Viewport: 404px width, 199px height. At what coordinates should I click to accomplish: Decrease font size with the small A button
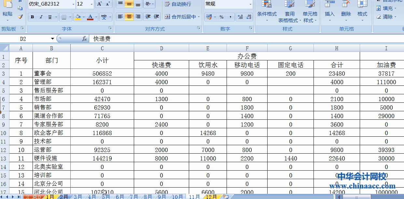[108, 4]
